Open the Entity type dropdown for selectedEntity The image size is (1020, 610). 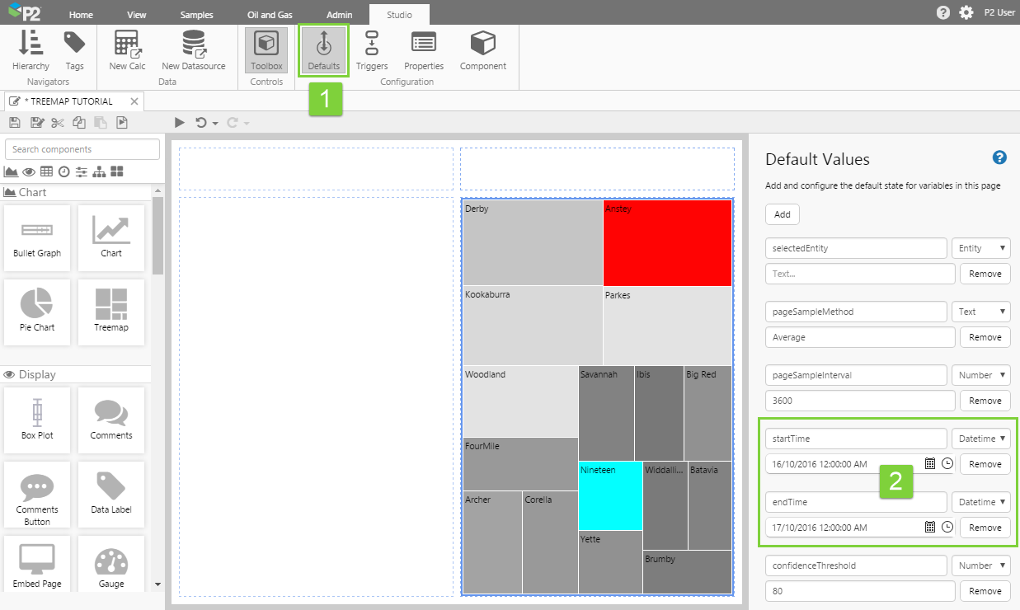980,248
